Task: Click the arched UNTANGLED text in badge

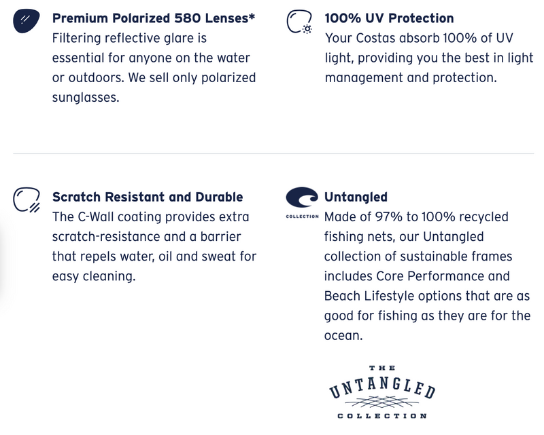Action: point(382,387)
